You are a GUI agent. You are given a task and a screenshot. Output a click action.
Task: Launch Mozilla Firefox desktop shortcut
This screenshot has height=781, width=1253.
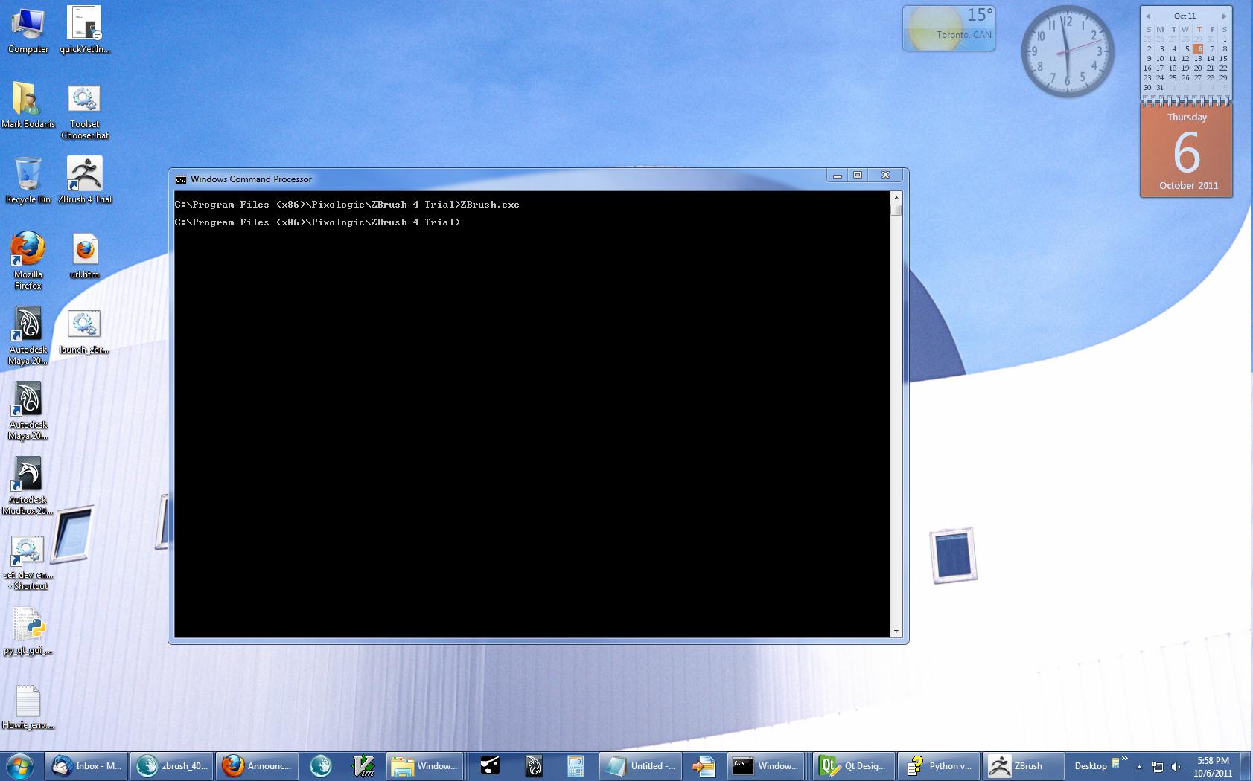pos(28,260)
